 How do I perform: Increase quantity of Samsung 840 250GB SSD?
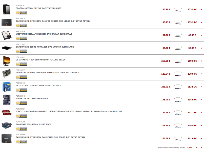[181, 137]
